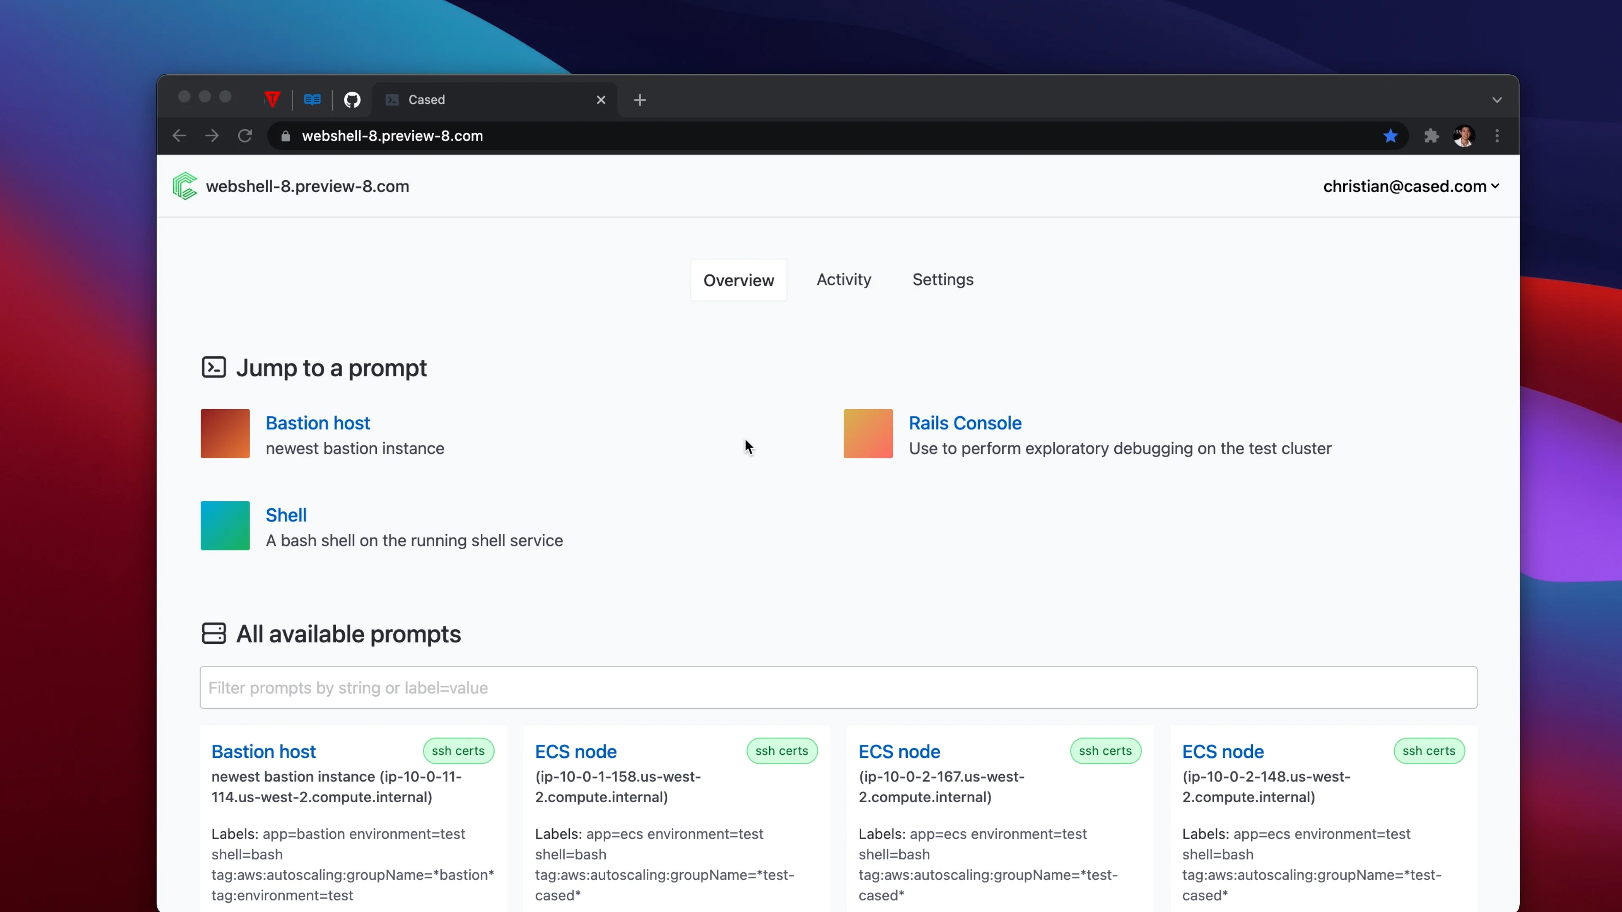Viewport: 1622px width, 912px height.
Task: Select the Cased browser tab
Action: tap(494, 100)
